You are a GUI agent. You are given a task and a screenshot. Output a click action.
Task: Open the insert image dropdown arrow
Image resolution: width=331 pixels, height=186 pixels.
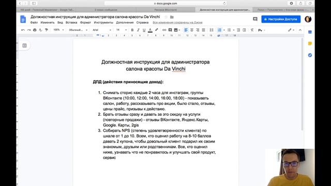tap(179, 30)
